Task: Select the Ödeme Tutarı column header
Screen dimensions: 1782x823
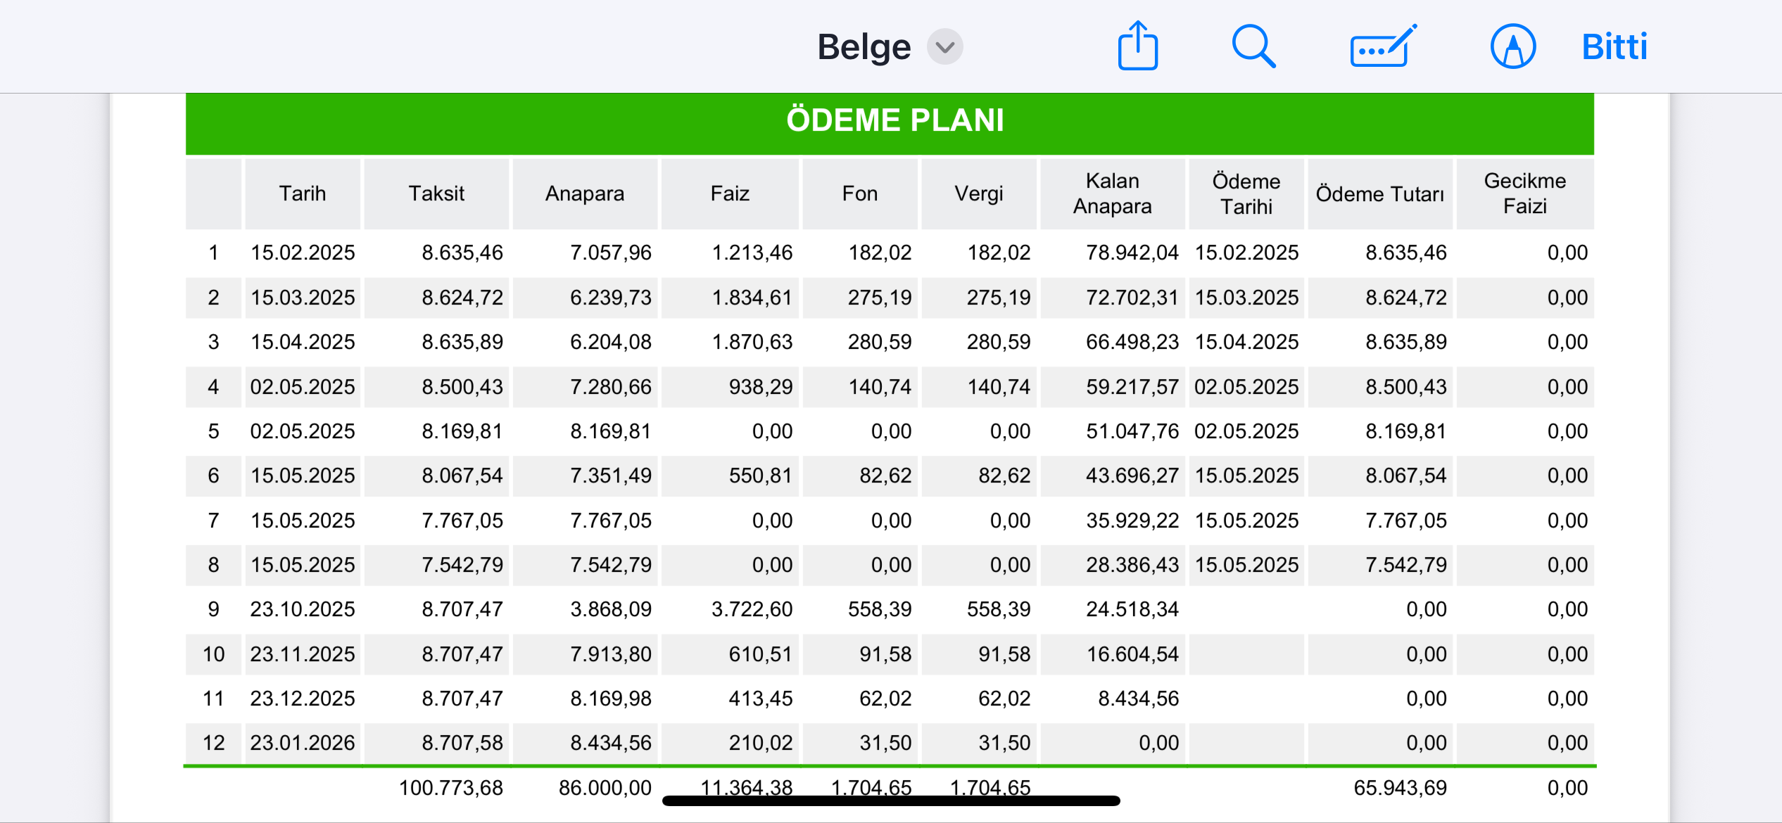Action: (x=1379, y=193)
